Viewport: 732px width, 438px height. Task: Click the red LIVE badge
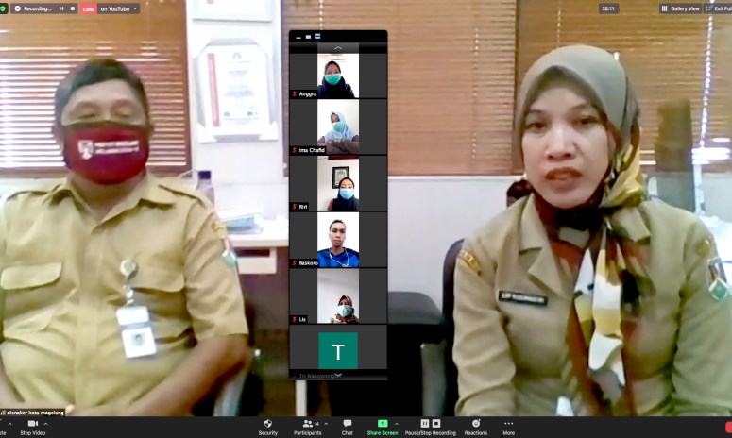pyautogui.click(x=88, y=8)
